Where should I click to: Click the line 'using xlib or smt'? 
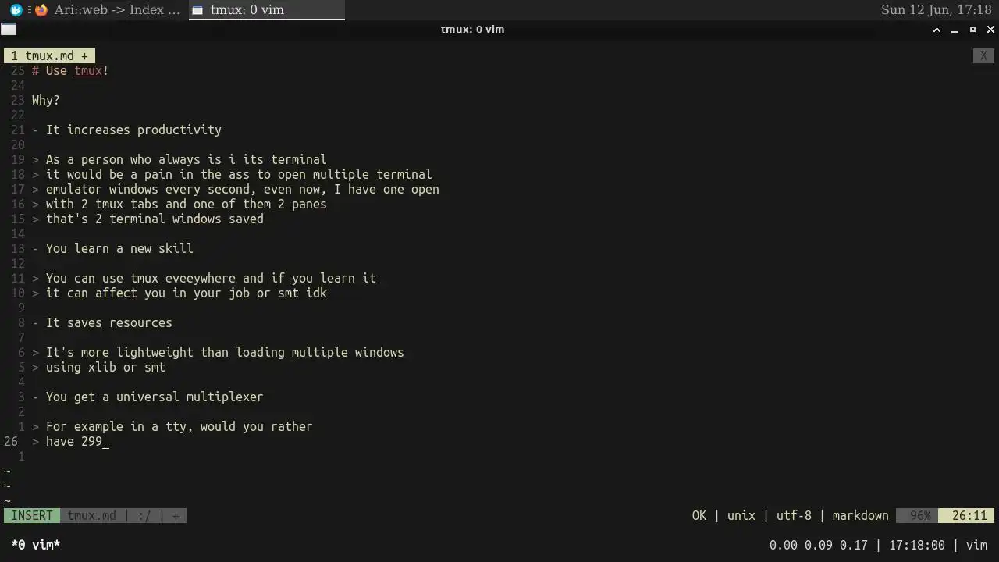[105, 368]
